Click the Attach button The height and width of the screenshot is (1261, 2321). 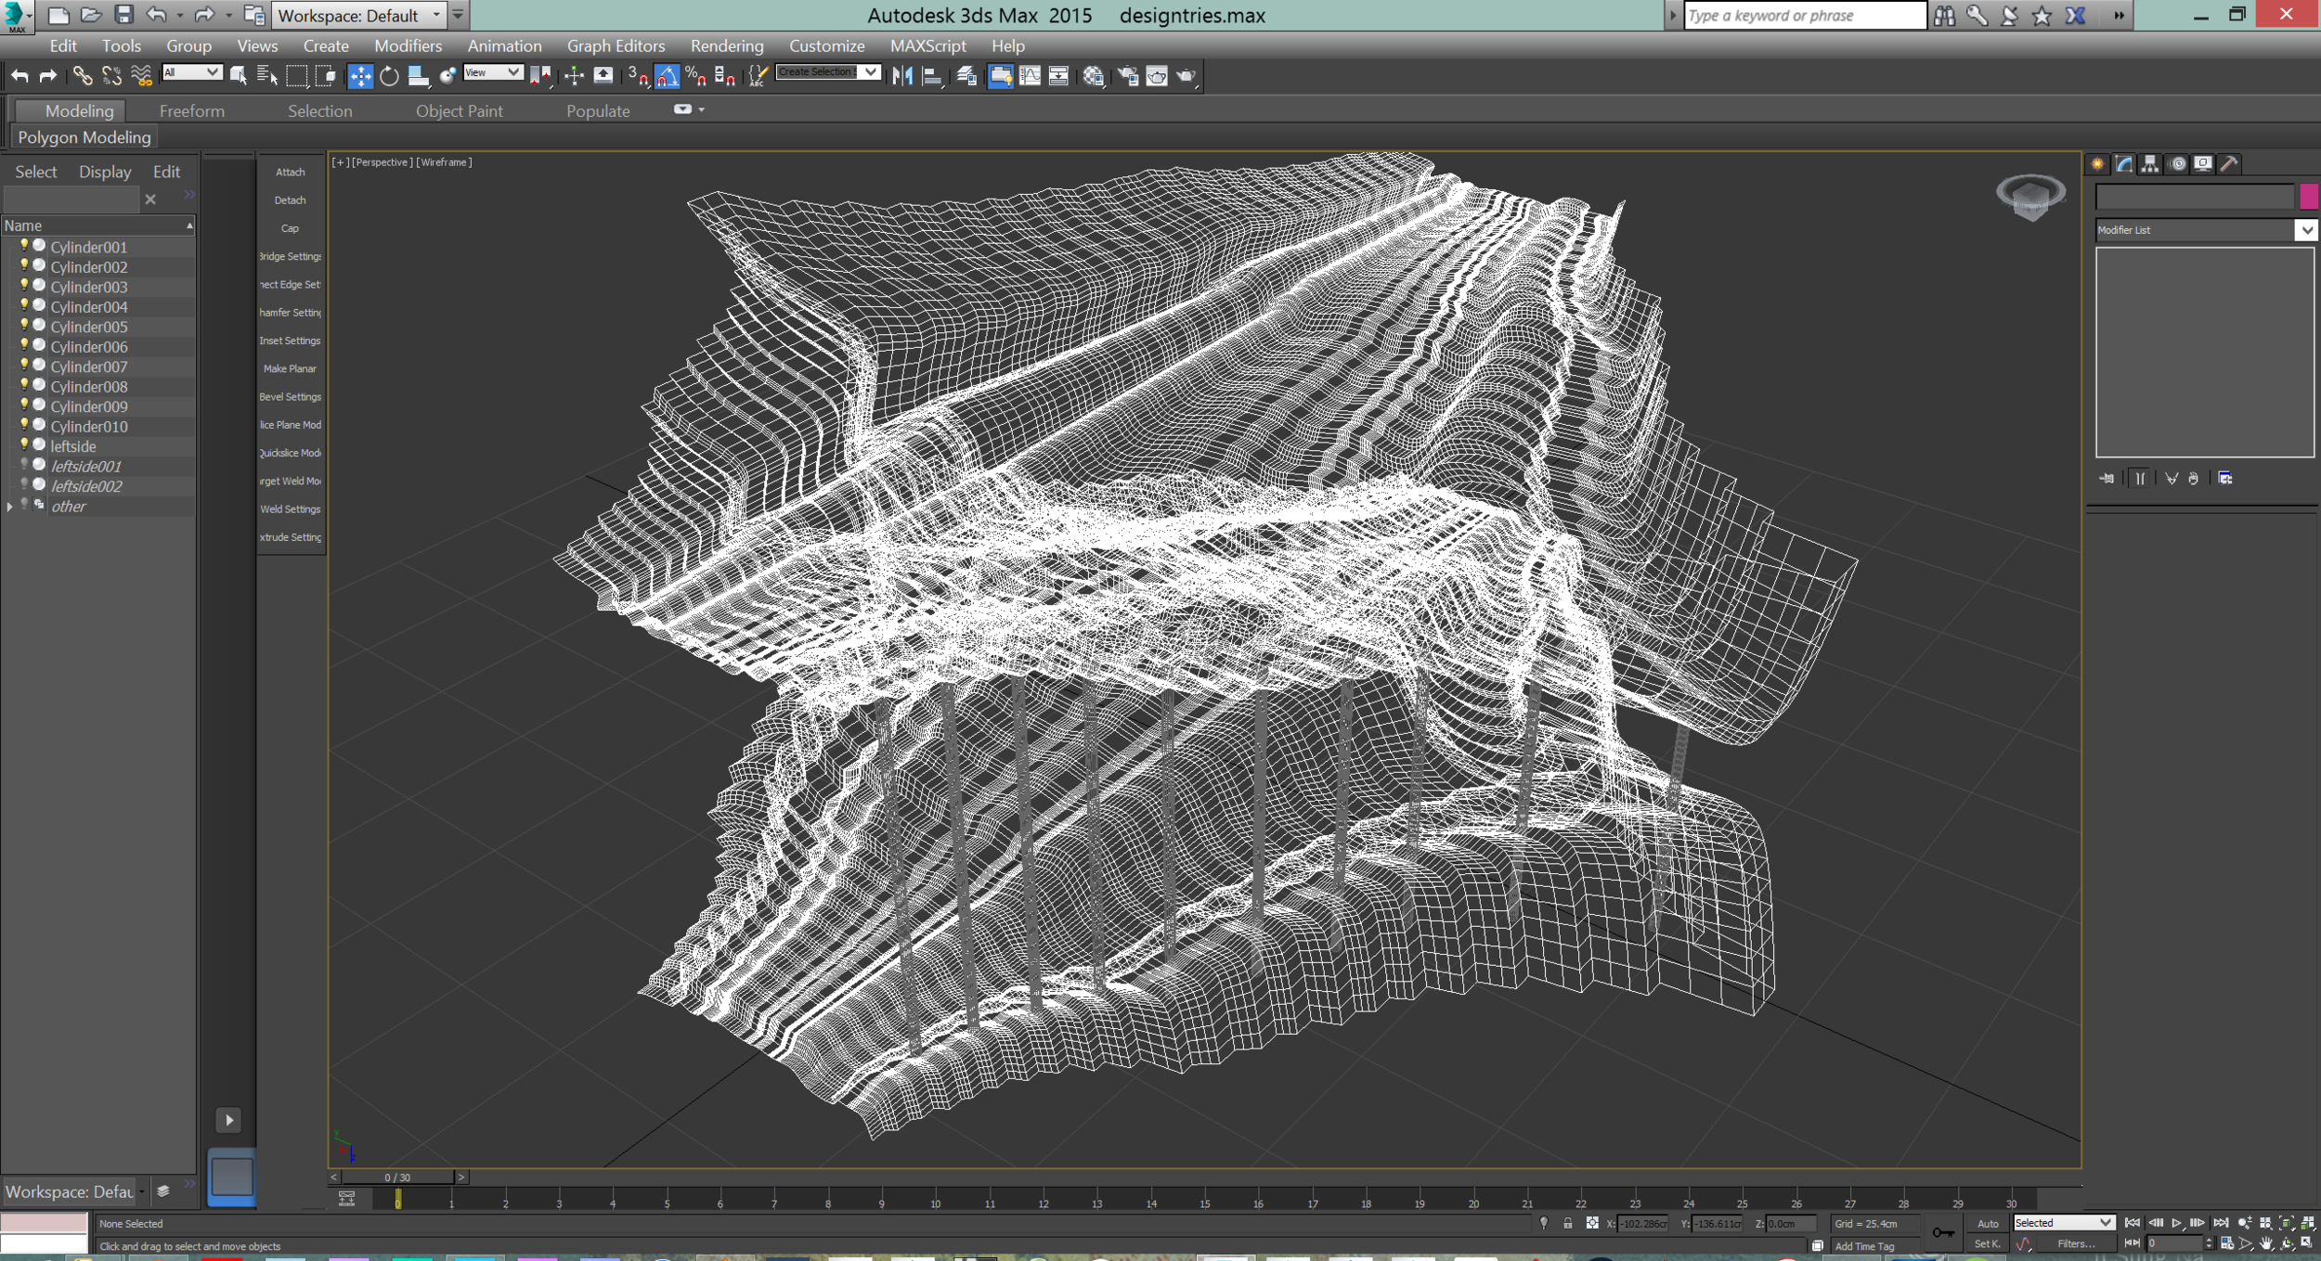click(x=290, y=173)
